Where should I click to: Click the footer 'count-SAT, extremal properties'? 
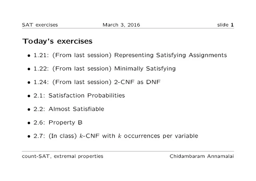coord(63,156)
